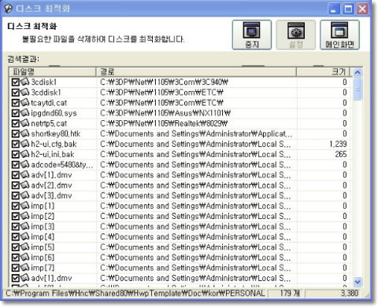Maximize the 디스크 최적화 window
This screenshot has width=378, height=307.
(348, 9)
